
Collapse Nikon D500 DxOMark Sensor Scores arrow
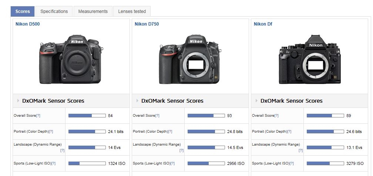(18, 101)
